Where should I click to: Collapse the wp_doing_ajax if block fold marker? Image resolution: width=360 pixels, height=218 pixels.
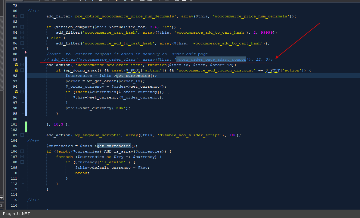point(22,70)
